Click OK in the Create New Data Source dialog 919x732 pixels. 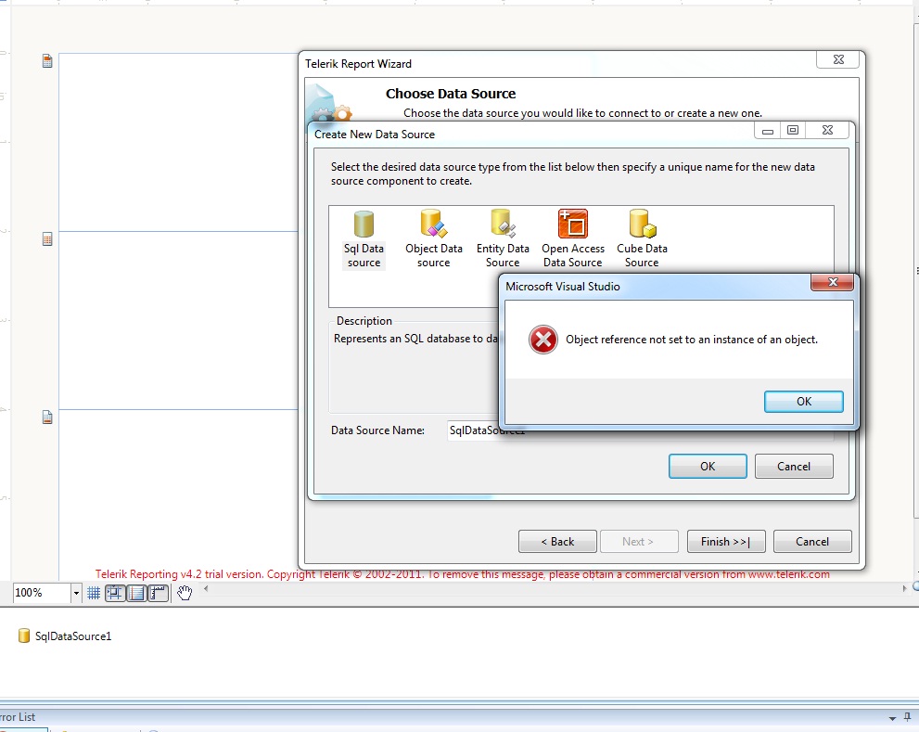[708, 467]
